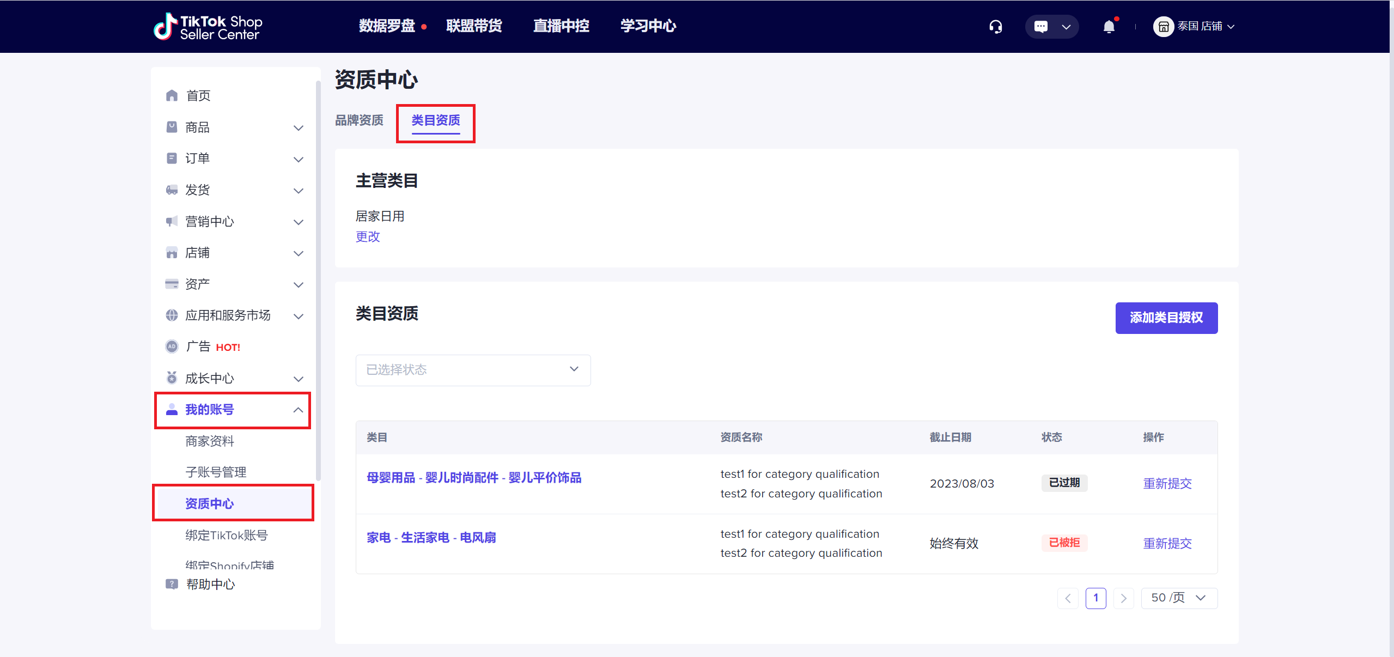Click the customer service headset icon
Image resolution: width=1394 pixels, height=657 pixels.
[x=996, y=27]
